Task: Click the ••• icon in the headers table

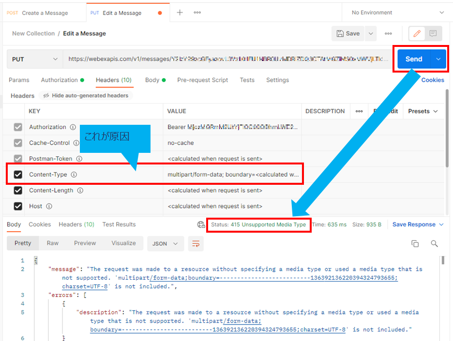Action: (x=359, y=111)
